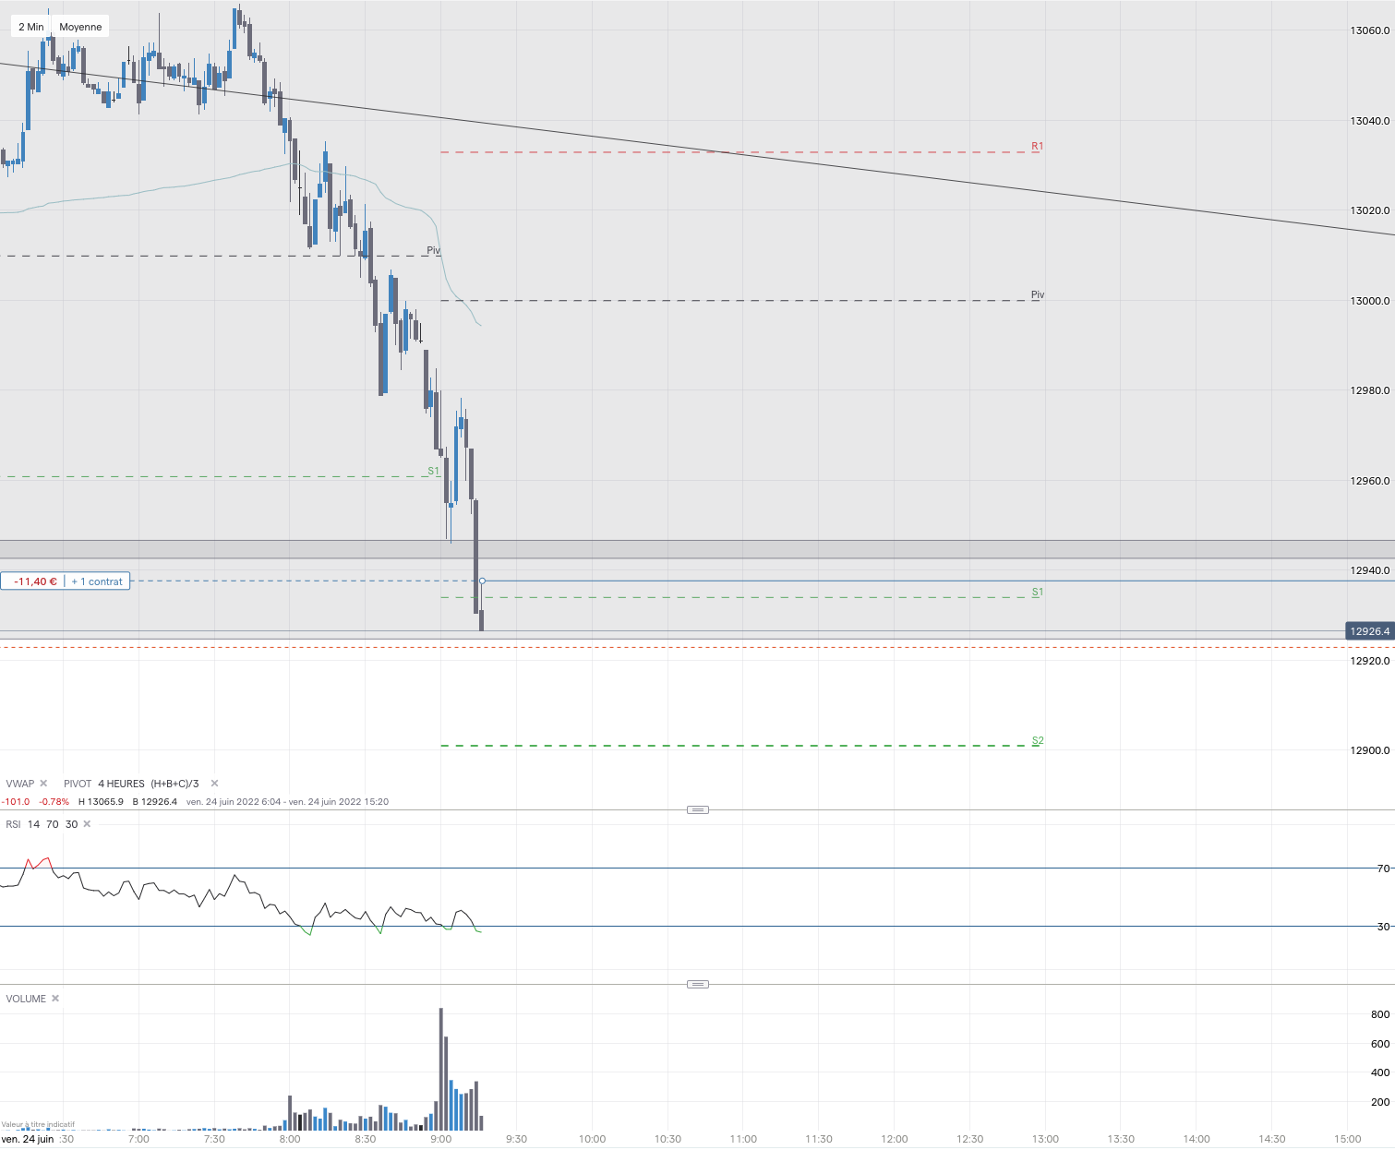The image size is (1395, 1162).
Task: Click the VWAP indicator label
Action: pyautogui.click(x=19, y=784)
